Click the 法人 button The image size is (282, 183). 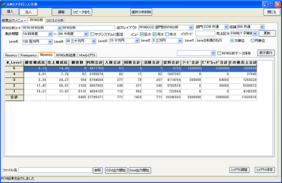pyautogui.click(x=28, y=12)
